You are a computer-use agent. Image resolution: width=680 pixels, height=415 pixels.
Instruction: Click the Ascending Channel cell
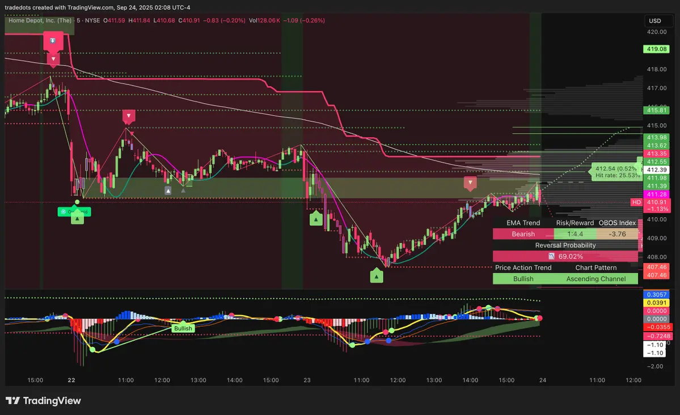click(596, 279)
